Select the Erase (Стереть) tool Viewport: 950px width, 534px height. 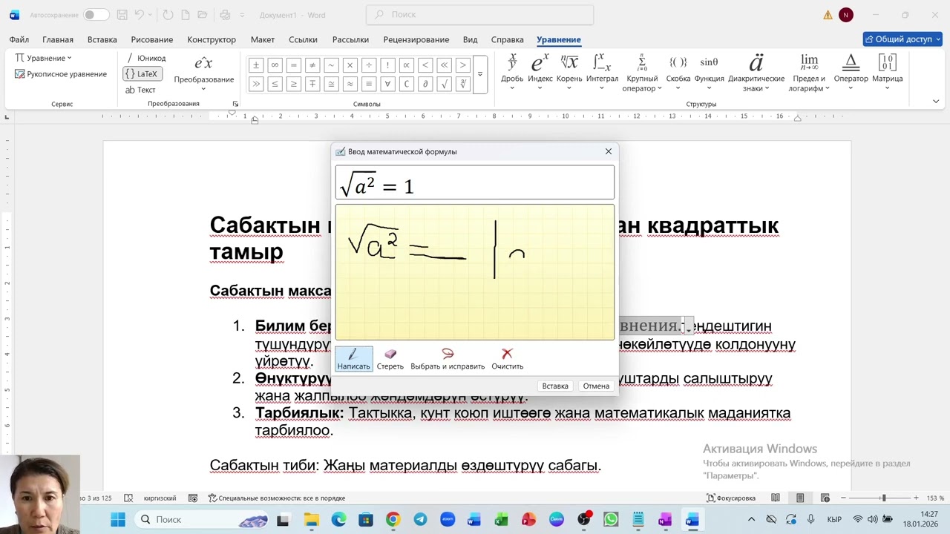pos(390,359)
